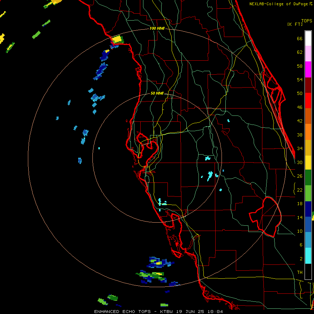Pick the dark maroon swatch on the tops scale

(x=308, y=85)
